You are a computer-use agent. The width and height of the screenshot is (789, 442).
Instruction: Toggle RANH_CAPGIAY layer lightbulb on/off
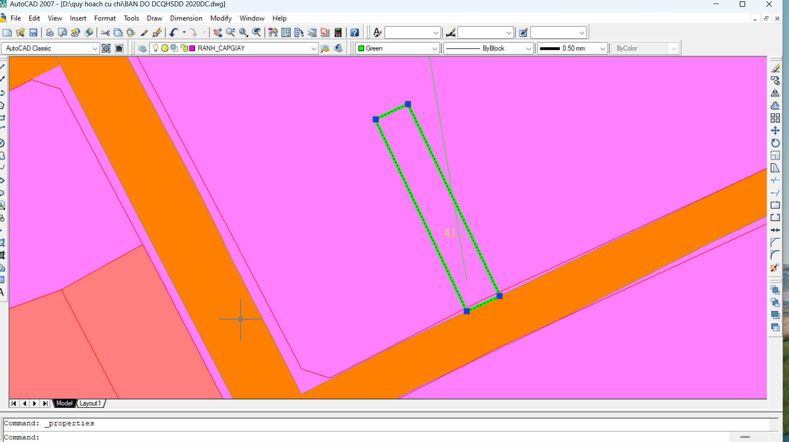pos(156,48)
